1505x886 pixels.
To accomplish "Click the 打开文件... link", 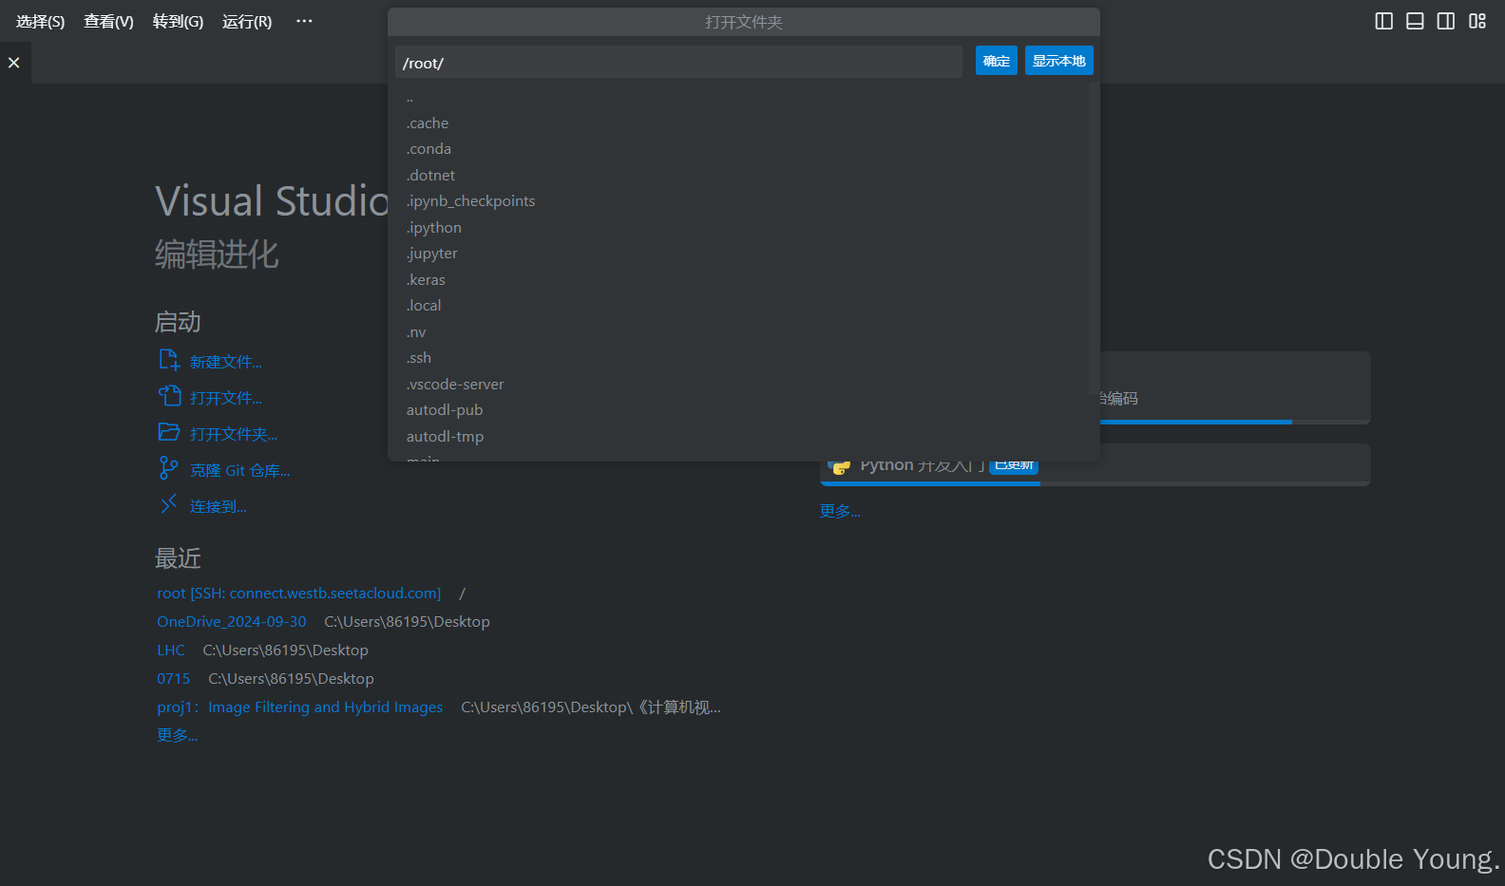I will coord(226,398).
